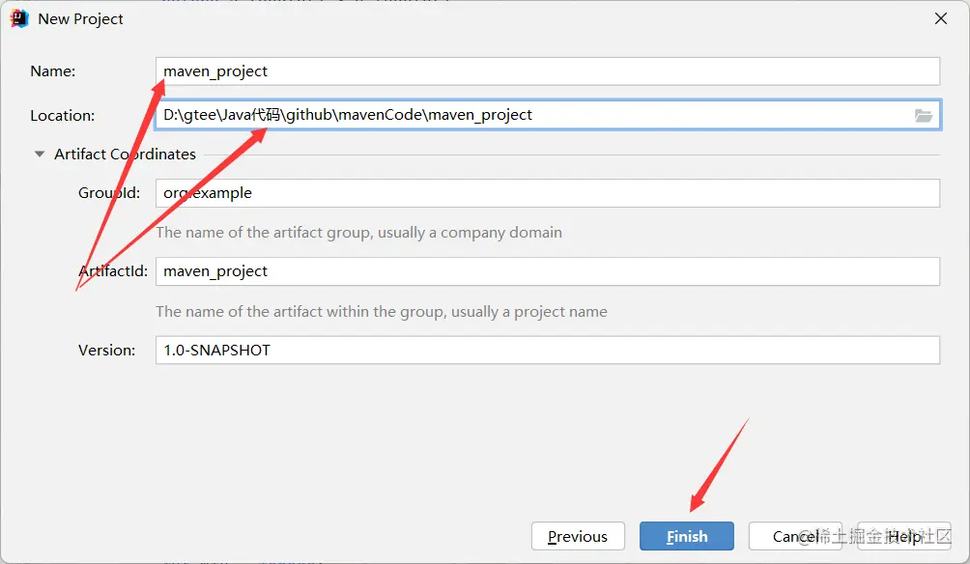Browse for location using the folder icon
This screenshot has height=564, width=970.
coord(923,115)
